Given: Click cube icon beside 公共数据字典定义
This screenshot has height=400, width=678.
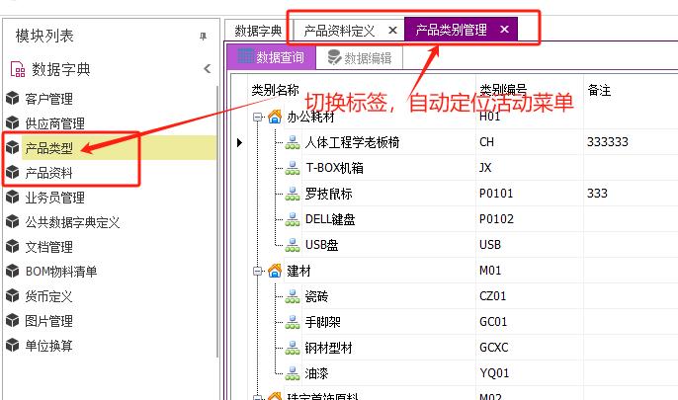Looking at the screenshot, I should pos(13,222).
